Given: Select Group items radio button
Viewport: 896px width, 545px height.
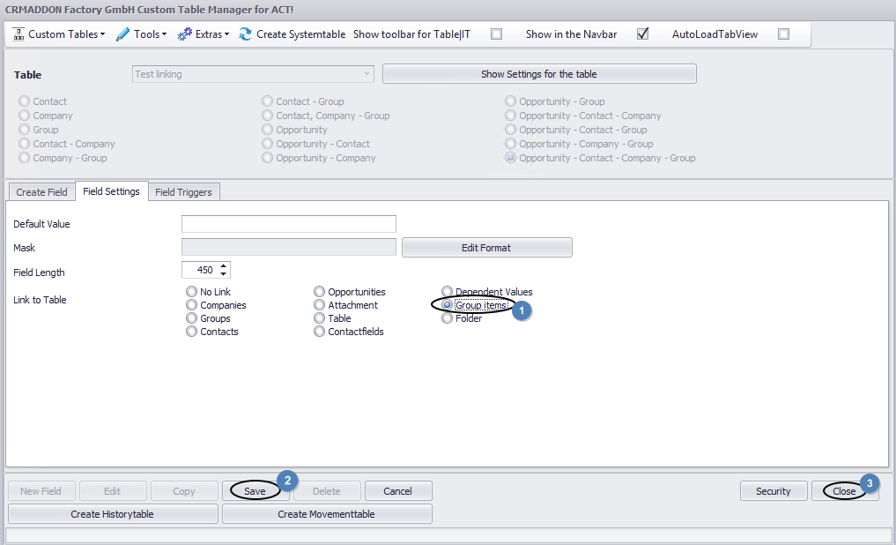Looking at the screenshot, I should click(447, 305).
